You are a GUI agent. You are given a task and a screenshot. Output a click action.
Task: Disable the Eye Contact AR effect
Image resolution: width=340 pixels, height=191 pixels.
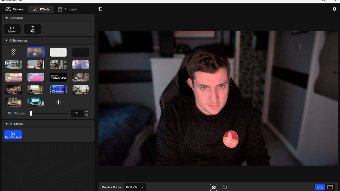(13, 135)
